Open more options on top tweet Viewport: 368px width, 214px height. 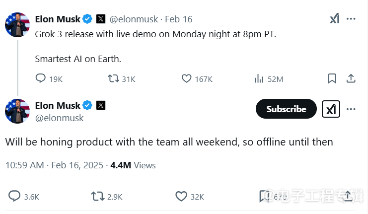pos(351,19)
